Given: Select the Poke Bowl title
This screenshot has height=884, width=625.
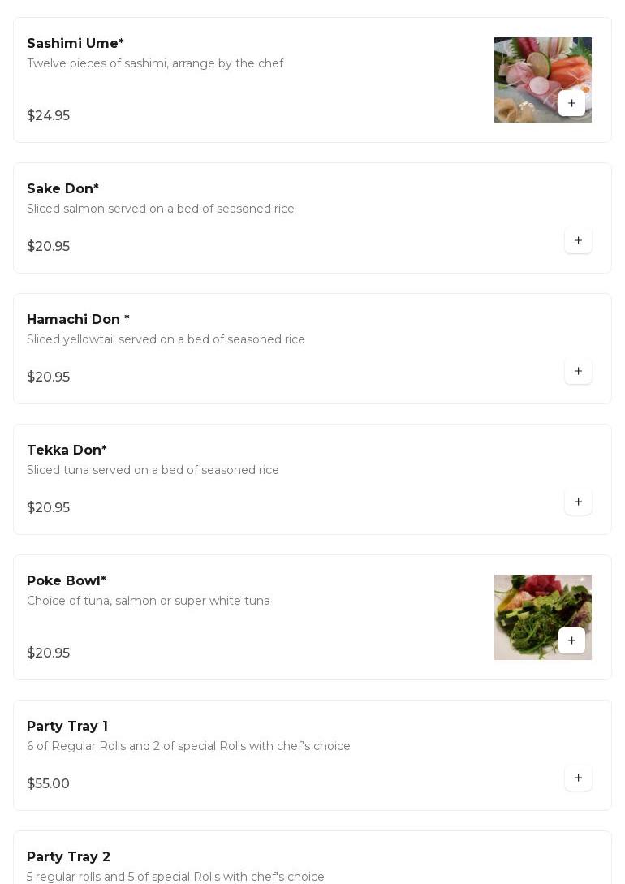Looking at the screenshot, I should 67,580.
